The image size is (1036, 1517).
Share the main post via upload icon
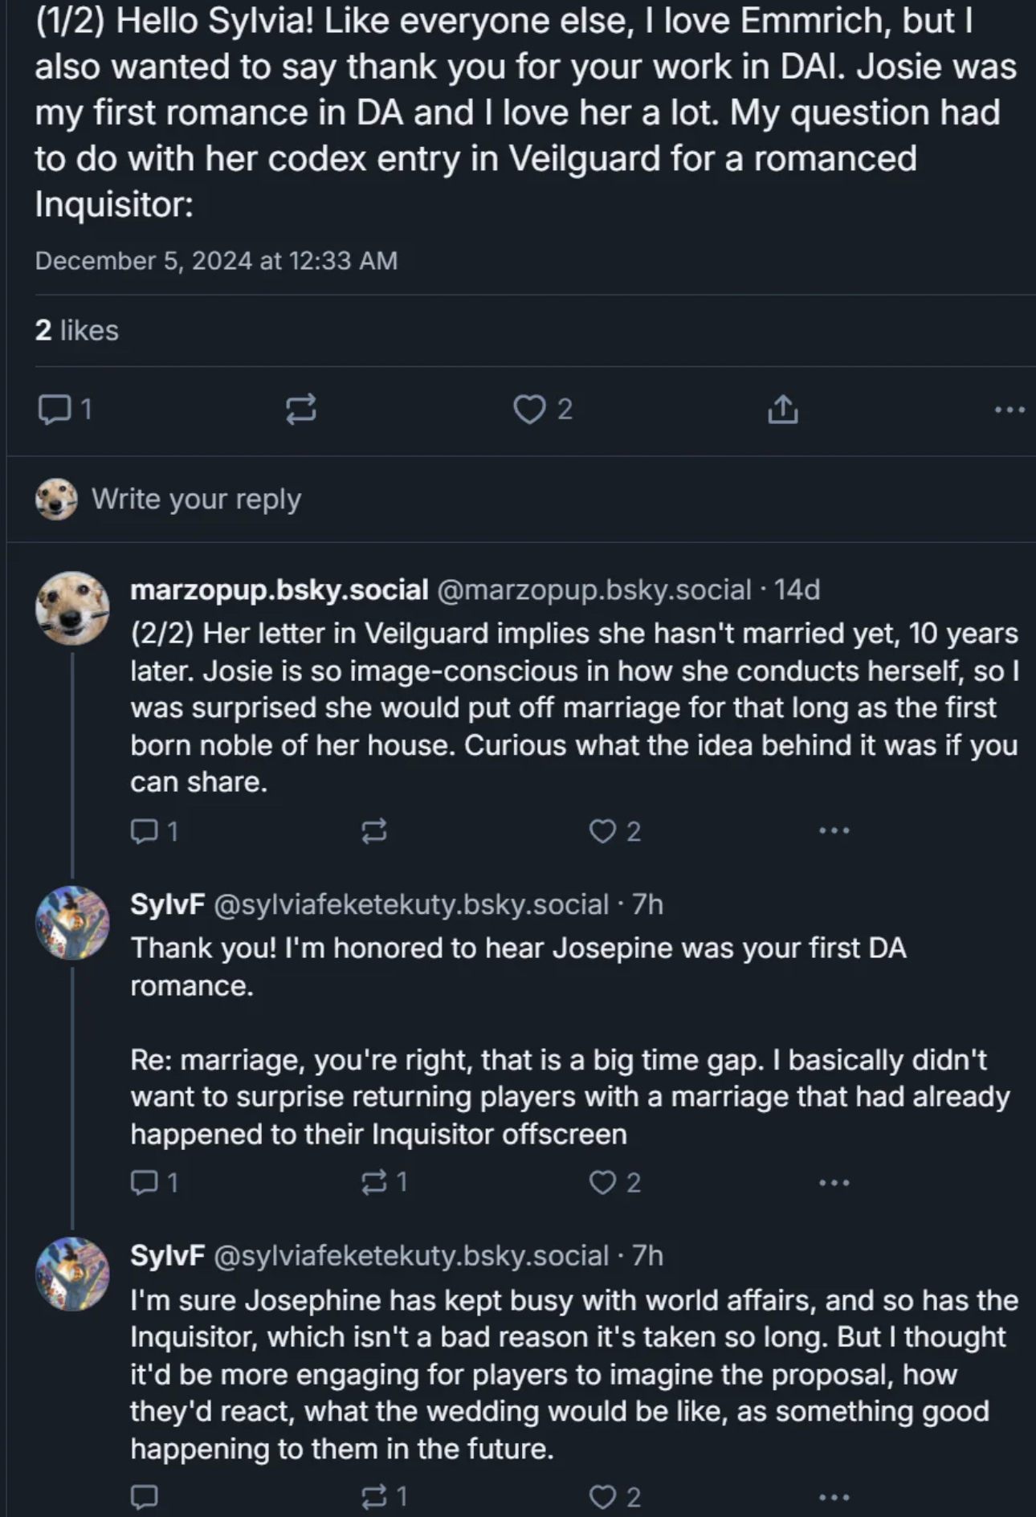pyautogui.click(x=782, y=410)
